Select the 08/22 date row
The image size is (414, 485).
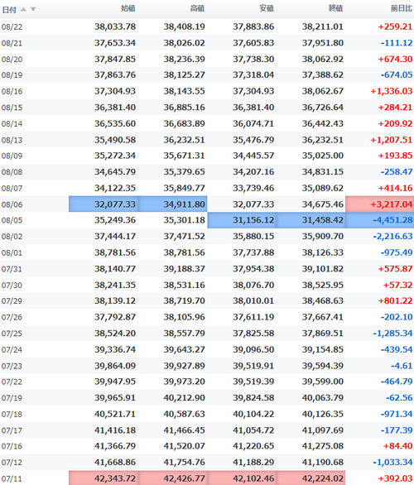click(x=207, y=26)
